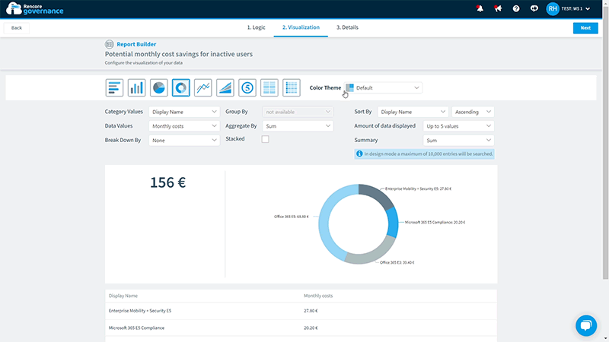Viewport: 609px width, 342px height.
Task: Click the 156 € summary value
Action: 167,182
